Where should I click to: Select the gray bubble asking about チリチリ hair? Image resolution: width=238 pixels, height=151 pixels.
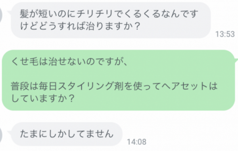coord(111,20)
